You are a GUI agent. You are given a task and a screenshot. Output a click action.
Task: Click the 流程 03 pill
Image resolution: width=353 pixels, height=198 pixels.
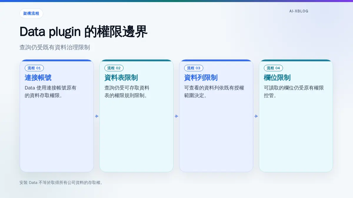point(194,68)
